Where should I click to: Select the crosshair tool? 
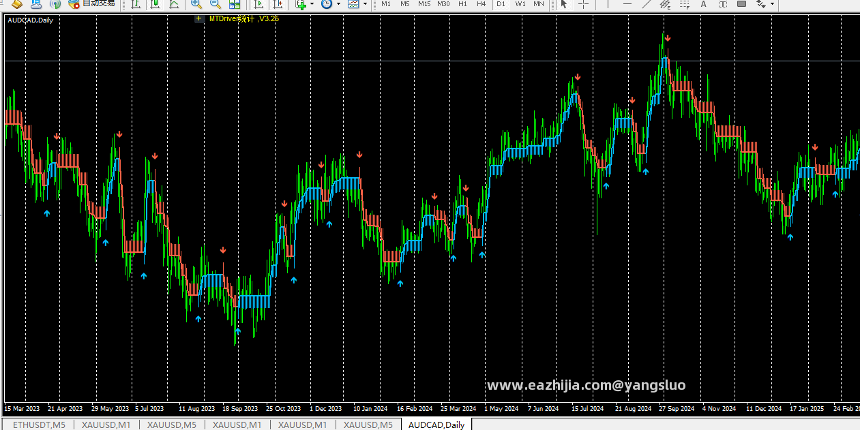click(x=584, y=3)
